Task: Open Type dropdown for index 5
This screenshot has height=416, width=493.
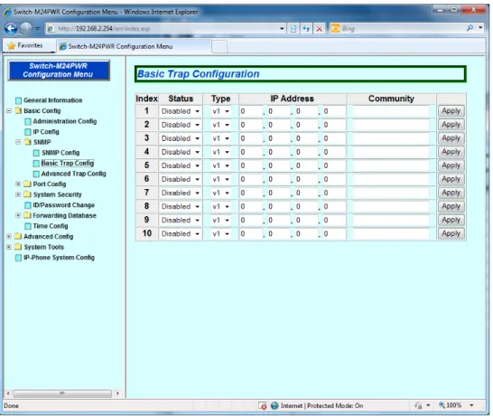Action: (x=220, y=165)
